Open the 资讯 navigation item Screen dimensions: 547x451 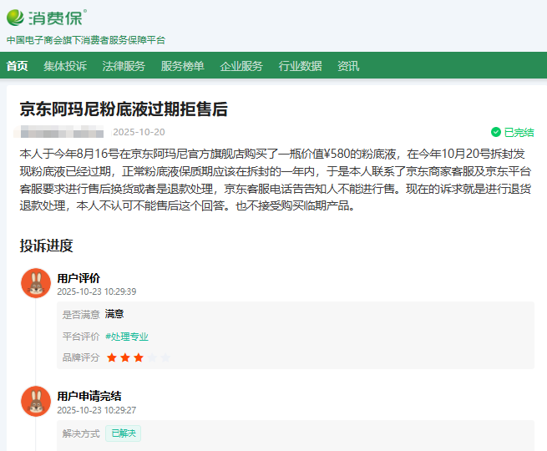coord(348,66)
